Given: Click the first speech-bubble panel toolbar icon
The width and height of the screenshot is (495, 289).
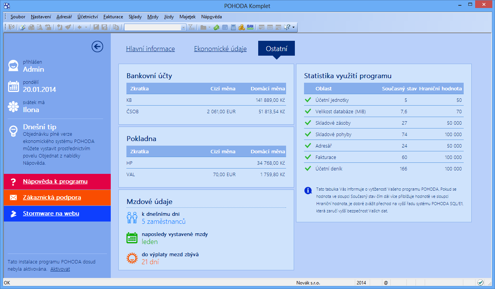Looking at the screenshot, I should tap(262, 27).
